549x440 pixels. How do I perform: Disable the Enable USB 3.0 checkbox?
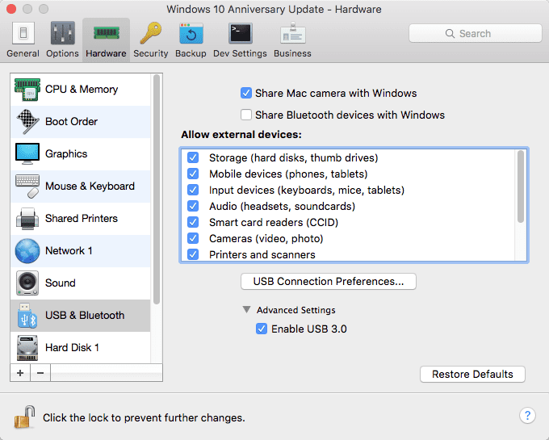(262, 329)
